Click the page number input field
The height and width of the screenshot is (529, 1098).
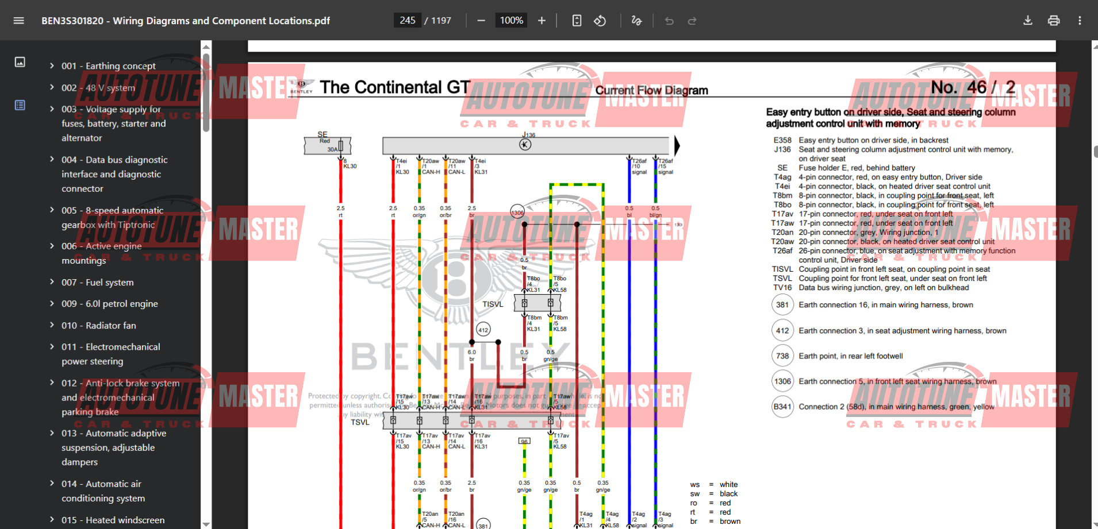pyautogui.click(x=407, y=21)
